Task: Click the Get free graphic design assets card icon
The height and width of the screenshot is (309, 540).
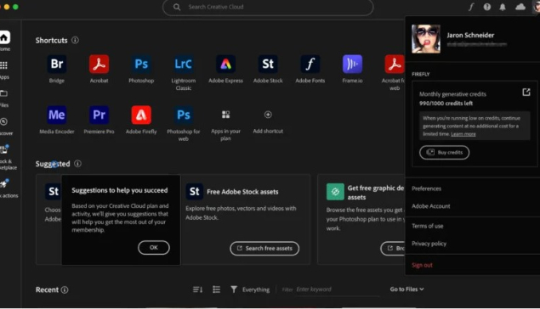Action: click(335, 192)
